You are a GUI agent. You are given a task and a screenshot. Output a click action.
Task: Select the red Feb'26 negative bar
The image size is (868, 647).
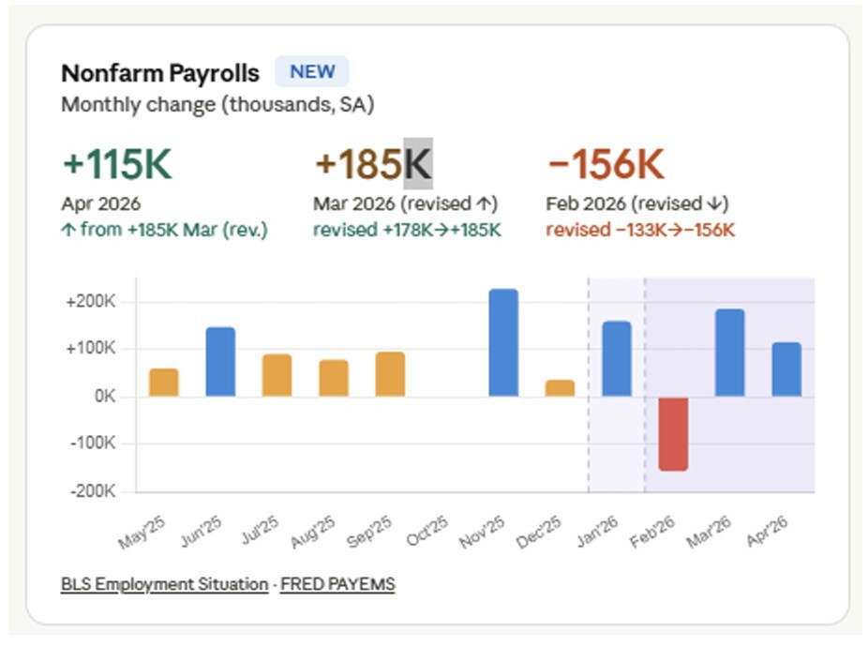(x=674, y=434)
